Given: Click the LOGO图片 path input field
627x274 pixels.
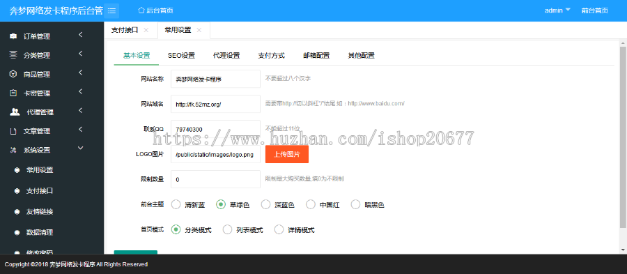Looking at the screenshot, I should 215,154.
